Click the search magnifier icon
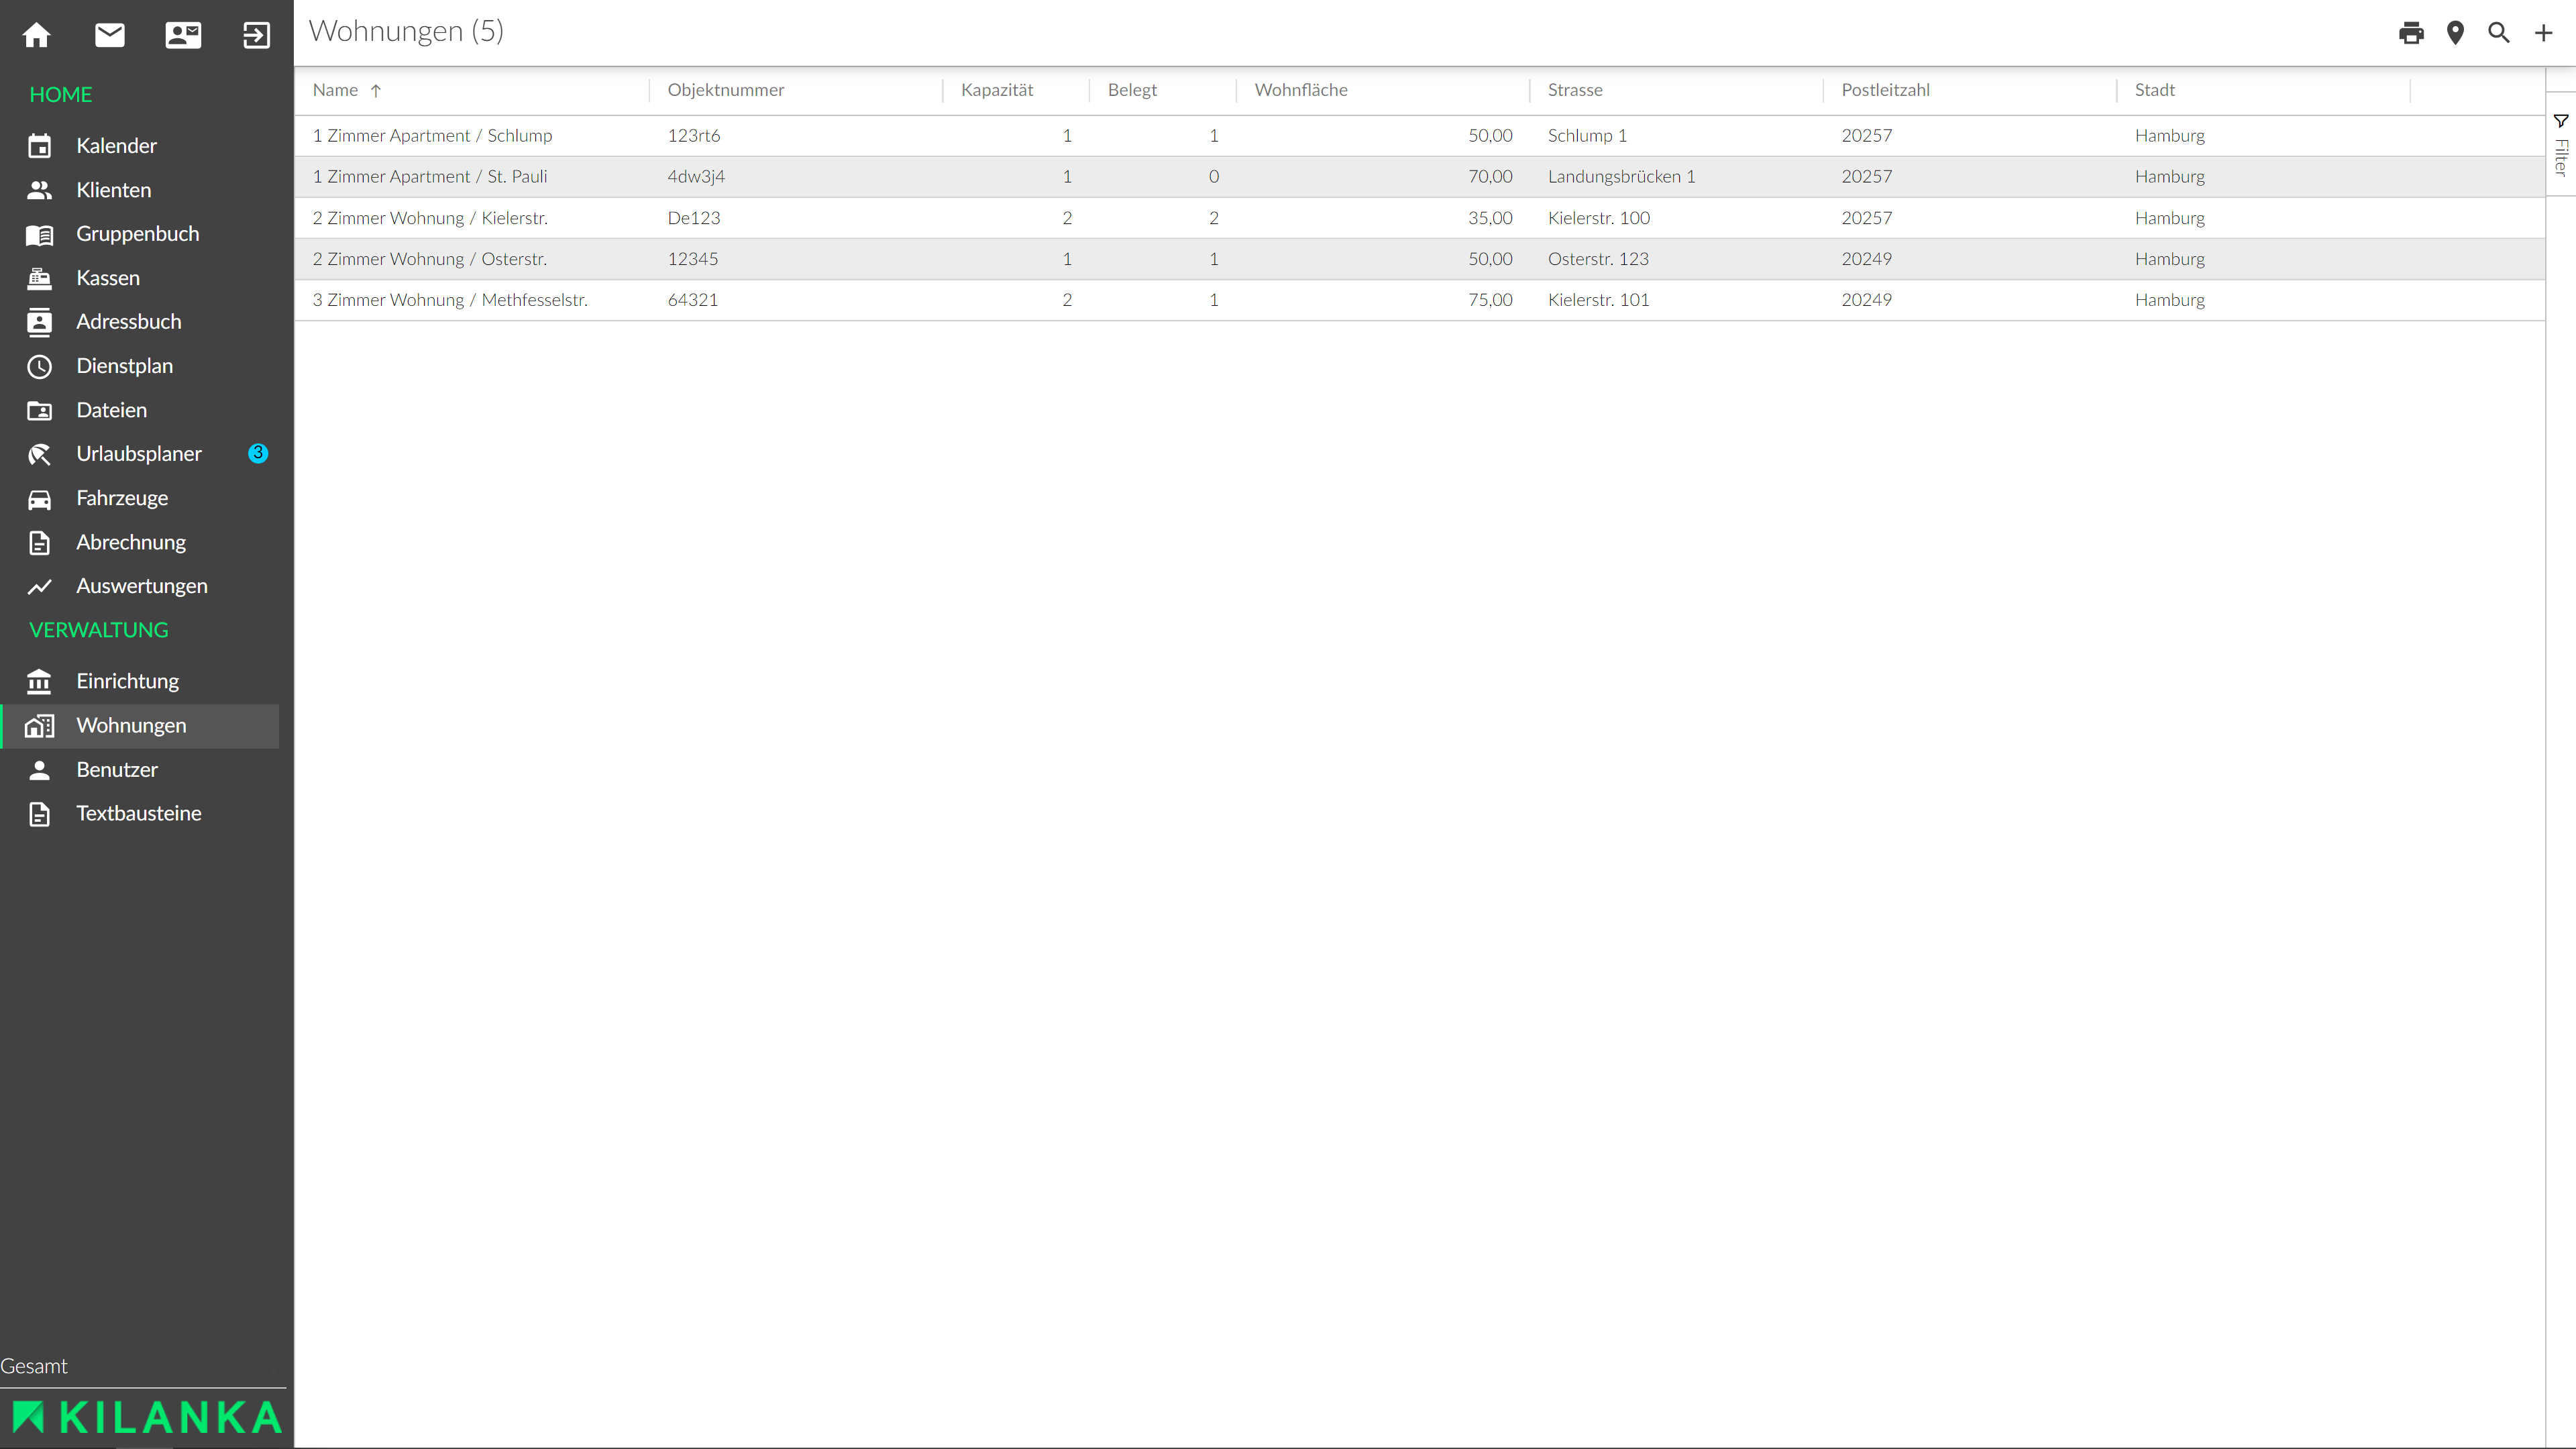 (x=2499, y=33)
